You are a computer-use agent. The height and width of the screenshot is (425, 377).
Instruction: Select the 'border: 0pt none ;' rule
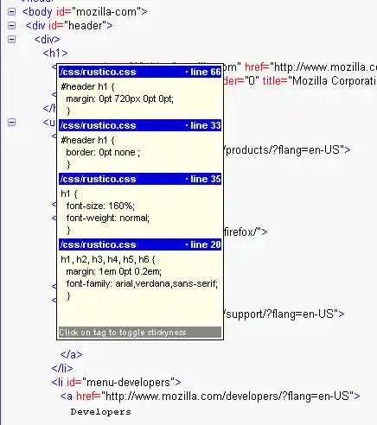point(103,152)
